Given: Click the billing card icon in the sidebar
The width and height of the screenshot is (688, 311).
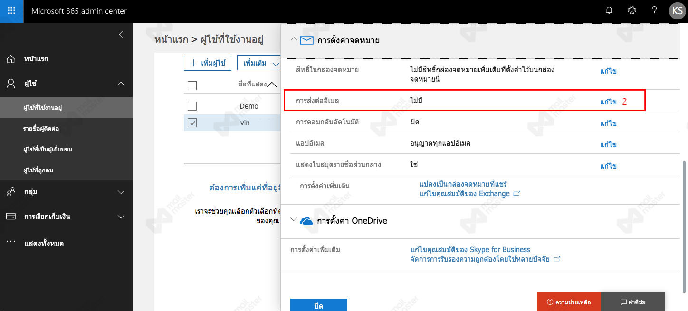Looking at the screenshot, I should [x=10, y=216].
